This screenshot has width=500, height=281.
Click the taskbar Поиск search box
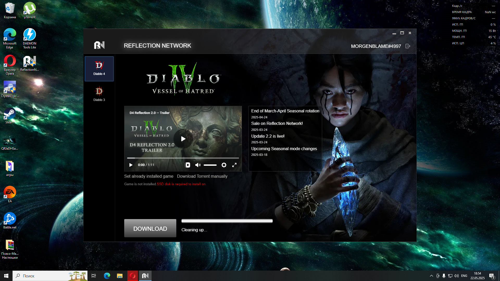point(50,276)
